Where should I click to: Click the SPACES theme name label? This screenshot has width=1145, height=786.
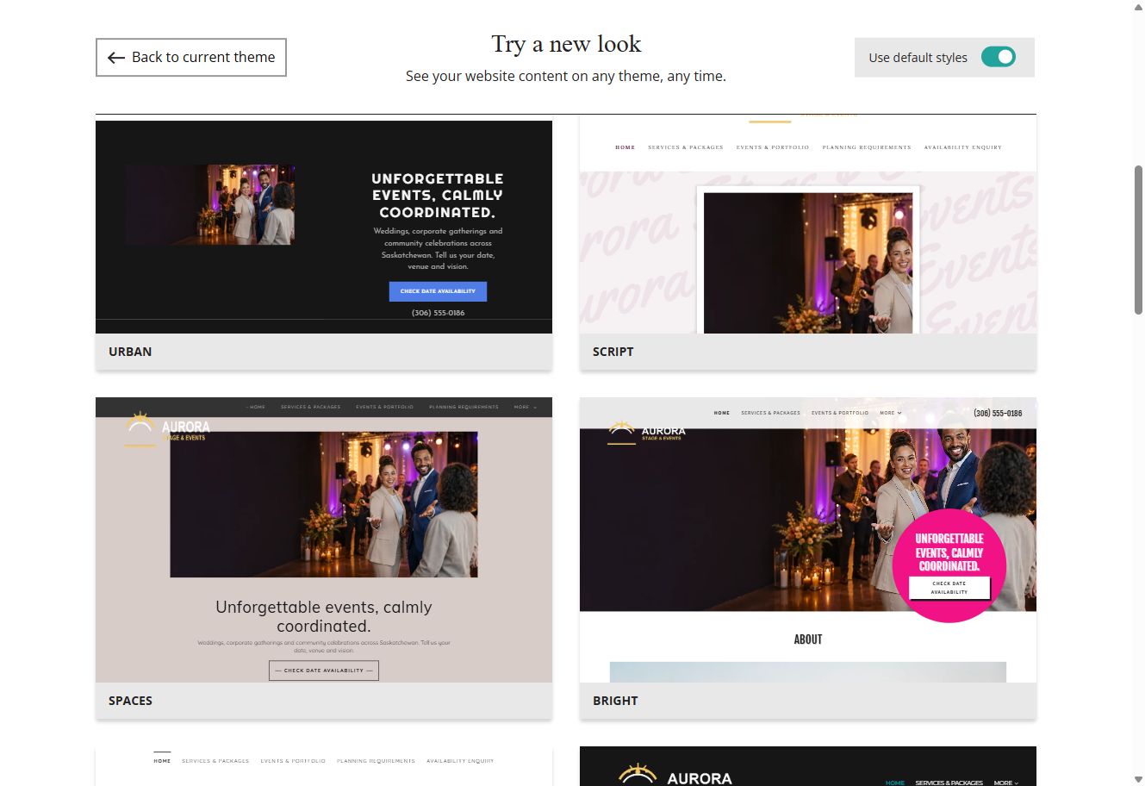pos(130,701)
